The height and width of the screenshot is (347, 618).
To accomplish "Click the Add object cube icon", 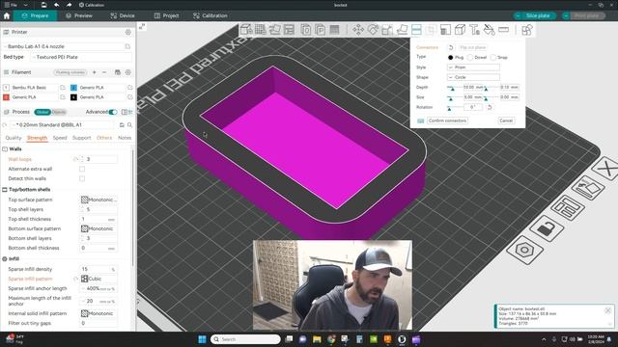I will click(x=246, y=30).
